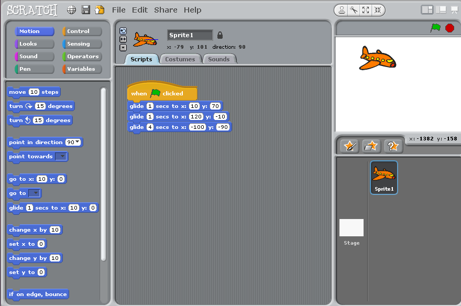Switch to full stage view mode
Screen dimensions: 461x306
click(x=441, y=10)
